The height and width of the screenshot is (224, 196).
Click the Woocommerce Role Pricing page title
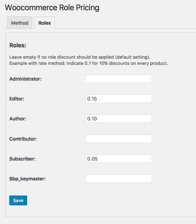[52, 8]
